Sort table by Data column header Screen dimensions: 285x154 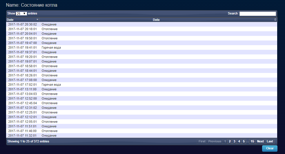click(x=158, y=20)
